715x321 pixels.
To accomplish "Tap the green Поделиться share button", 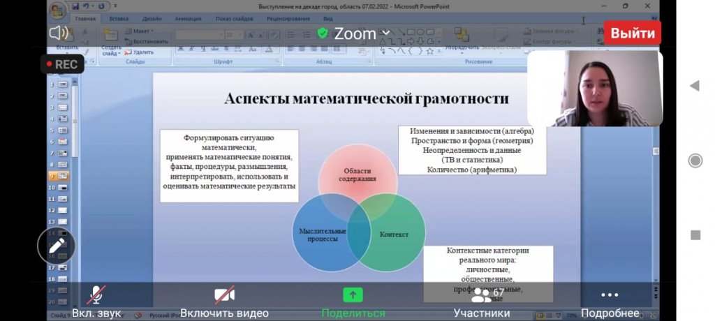I will click(353, 302).
